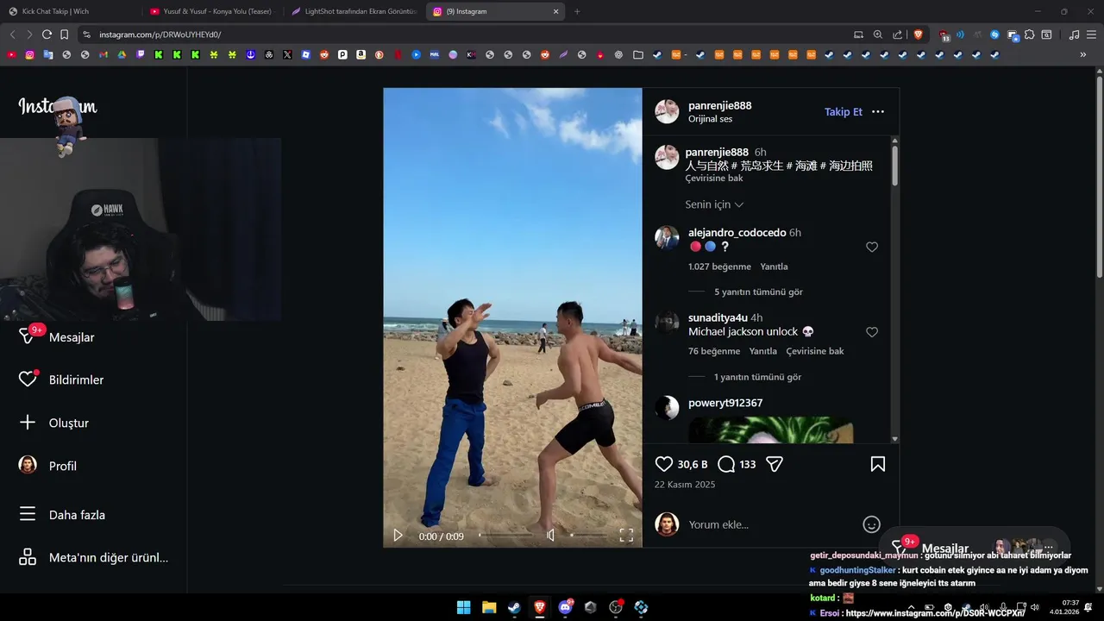
Task: Open the Brave Shields lion icon
Action: 918,34
